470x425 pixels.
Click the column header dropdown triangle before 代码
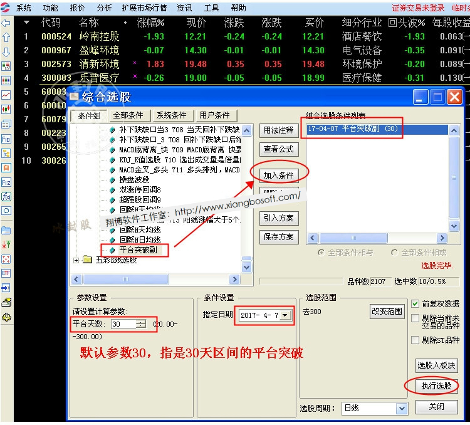click(27, 23)
